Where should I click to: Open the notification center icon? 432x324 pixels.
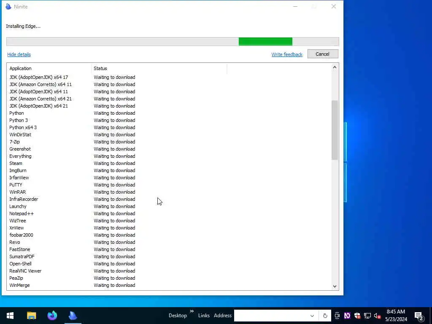coord(419,316)
